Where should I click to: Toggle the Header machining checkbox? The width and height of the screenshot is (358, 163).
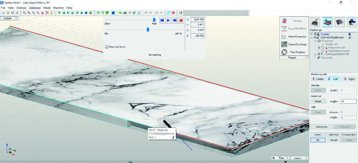pos(315,34)
